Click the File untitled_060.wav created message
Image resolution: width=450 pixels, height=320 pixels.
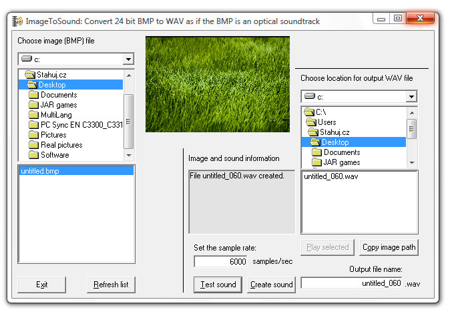pyautogui.click(x=237, y=176)
